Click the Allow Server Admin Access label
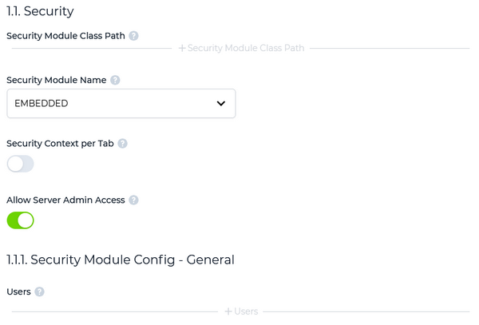The height and width of the screenshot is (325, 479). click(x=65, y=200)
